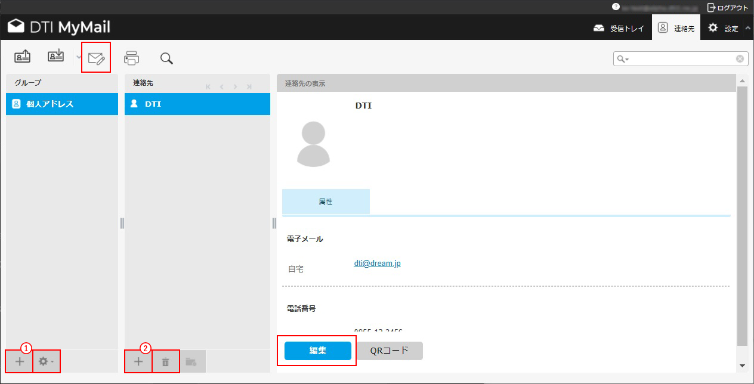Open advanced search with magnifier icon
The width and height of the screenshot is (754, 384).
coord(166,58)
